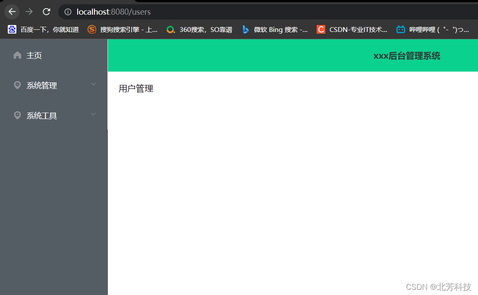Click the red CSDN C icon
478x295 pixels.
321,29
